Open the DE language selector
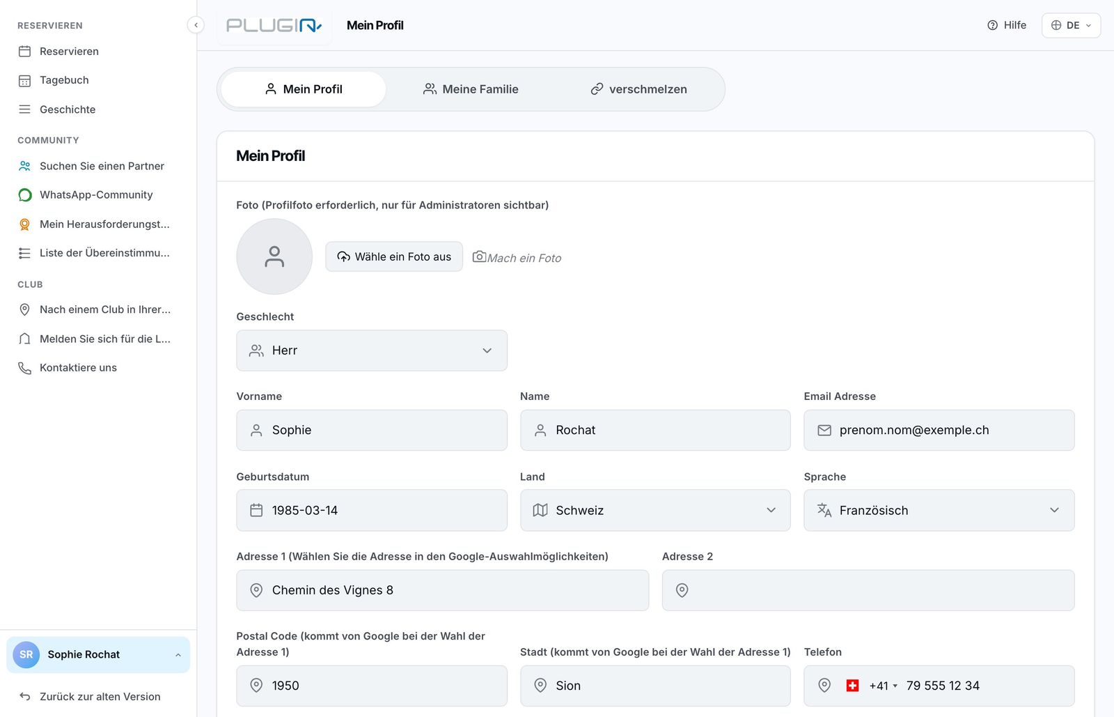 pyautogui.click(x=1071, y=25)
